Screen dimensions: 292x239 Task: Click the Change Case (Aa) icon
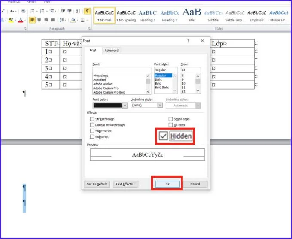[x=12, y=11]
